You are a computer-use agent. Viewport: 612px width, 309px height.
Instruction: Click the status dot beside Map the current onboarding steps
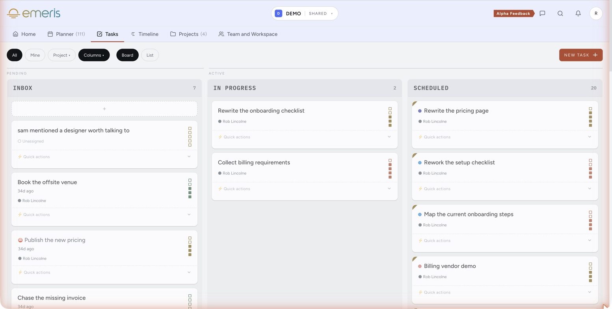tap(420, 214)
